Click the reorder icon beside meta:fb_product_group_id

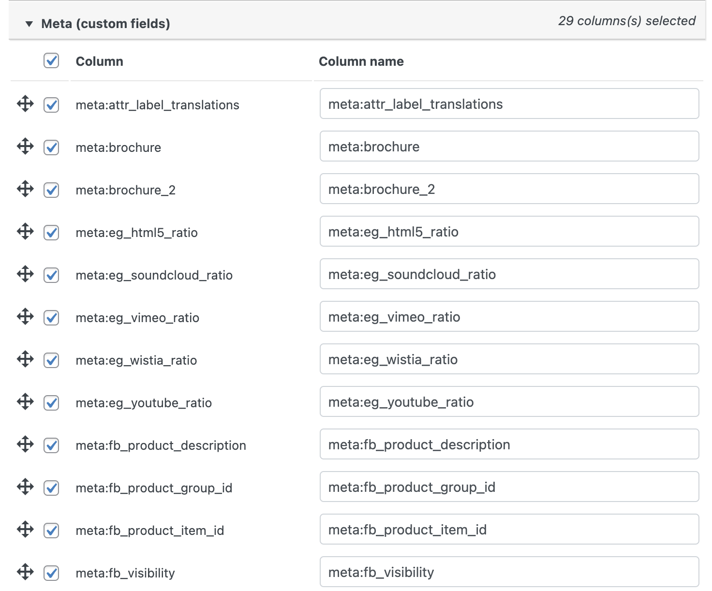(25, 487)
